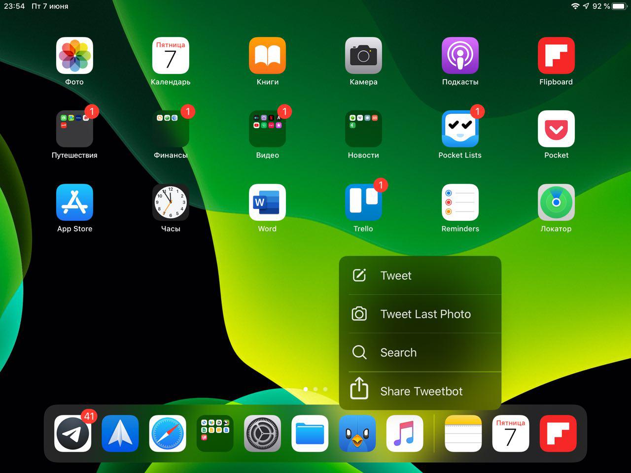Tap the battery icon in status bar

[x=620, y=6]
